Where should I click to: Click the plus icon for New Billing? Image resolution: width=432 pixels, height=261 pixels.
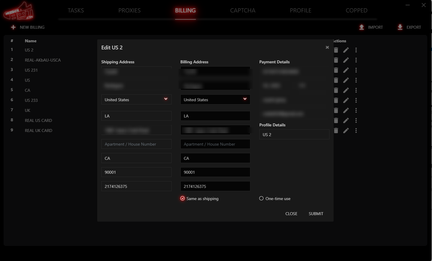click(13, 27)
